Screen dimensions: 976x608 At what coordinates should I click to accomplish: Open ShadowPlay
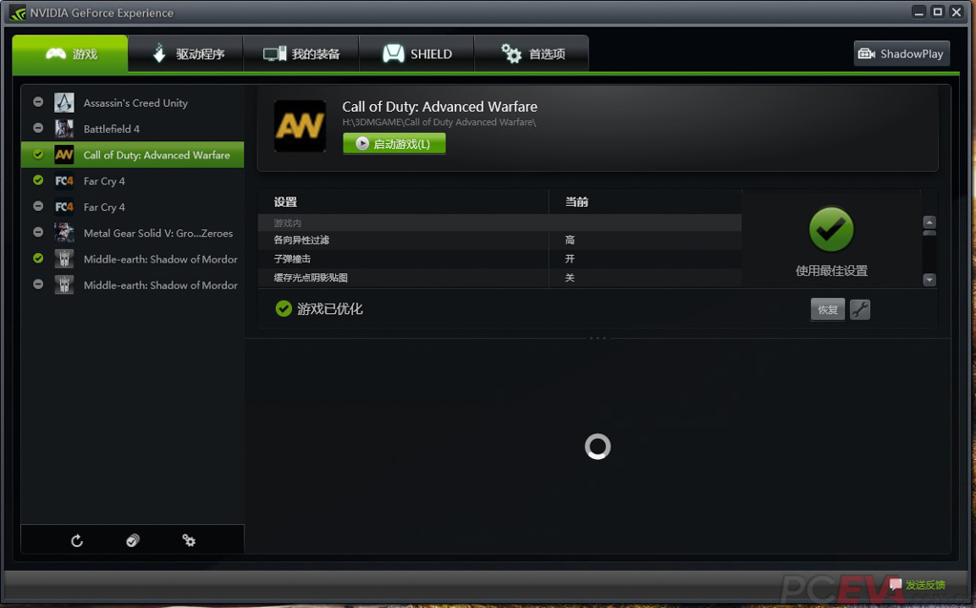click(902, 54)
